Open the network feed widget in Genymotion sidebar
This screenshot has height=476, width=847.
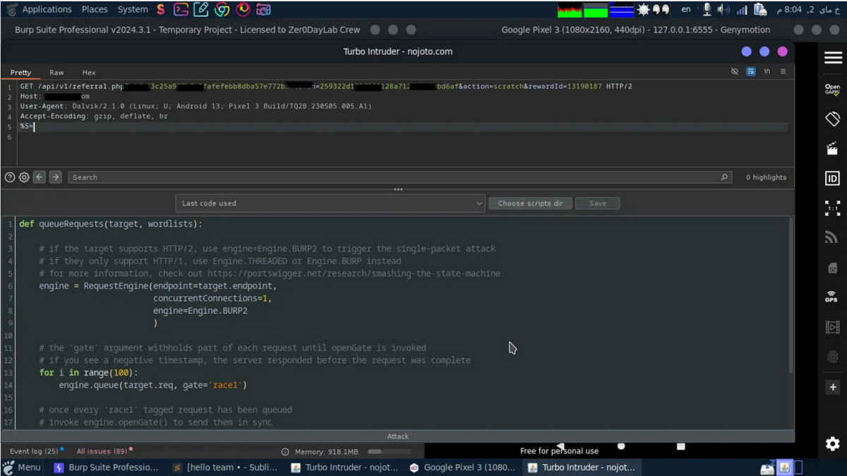(831, 238)
